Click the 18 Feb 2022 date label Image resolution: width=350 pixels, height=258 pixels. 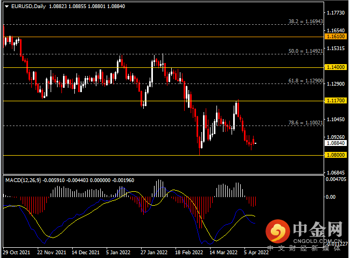[189, 253]
